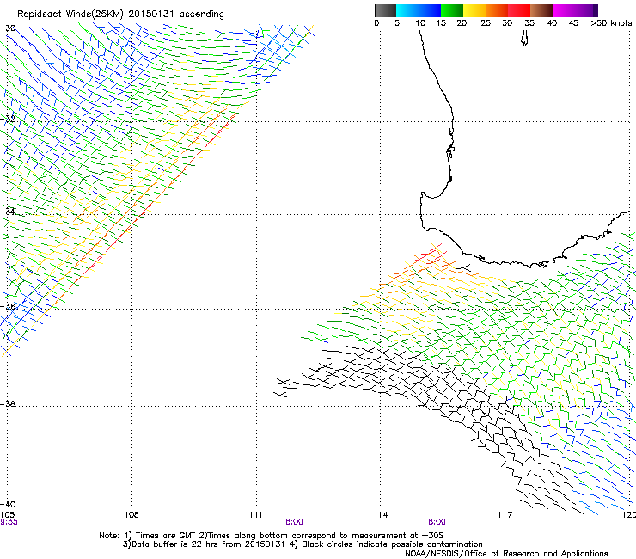Click the note 'Times are GMT'

click(x=166, y=536)
